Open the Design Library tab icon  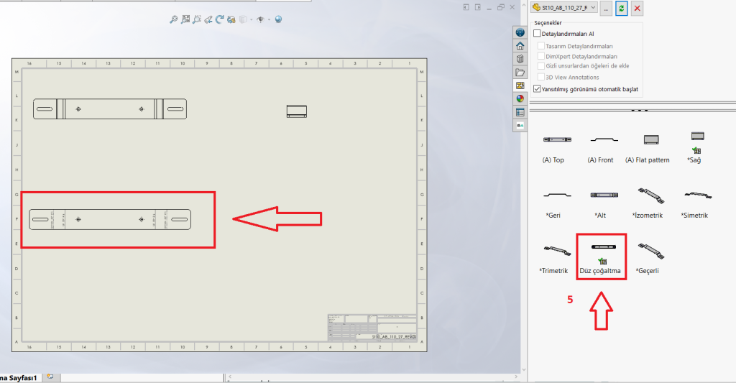click(520, 59)
